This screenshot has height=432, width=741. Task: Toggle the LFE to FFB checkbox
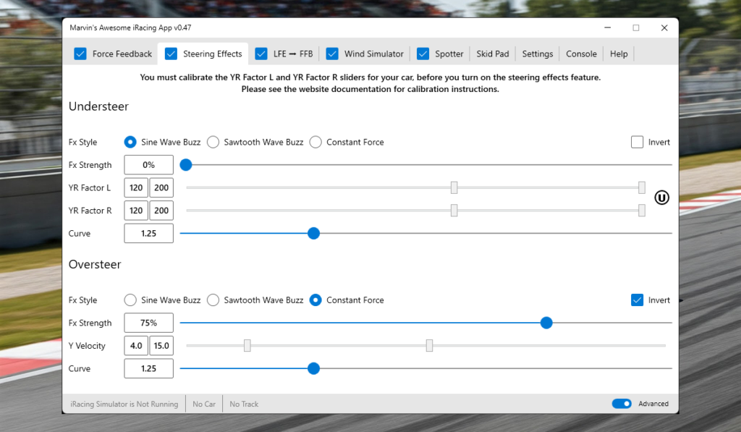coord(262,54)
